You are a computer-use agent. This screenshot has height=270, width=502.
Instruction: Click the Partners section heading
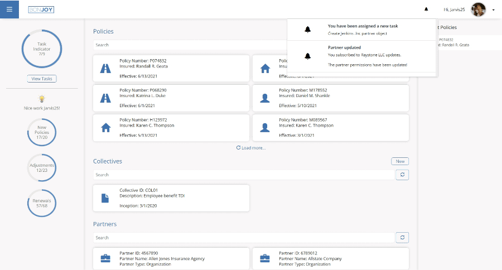coord(105,224)
